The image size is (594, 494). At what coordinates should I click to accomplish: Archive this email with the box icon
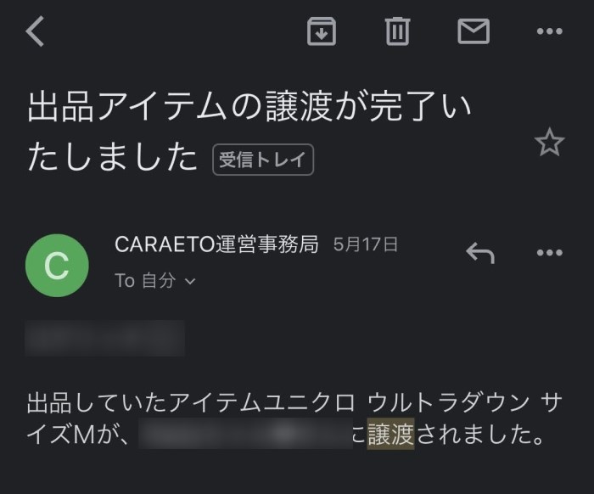(x=322, y=31)
